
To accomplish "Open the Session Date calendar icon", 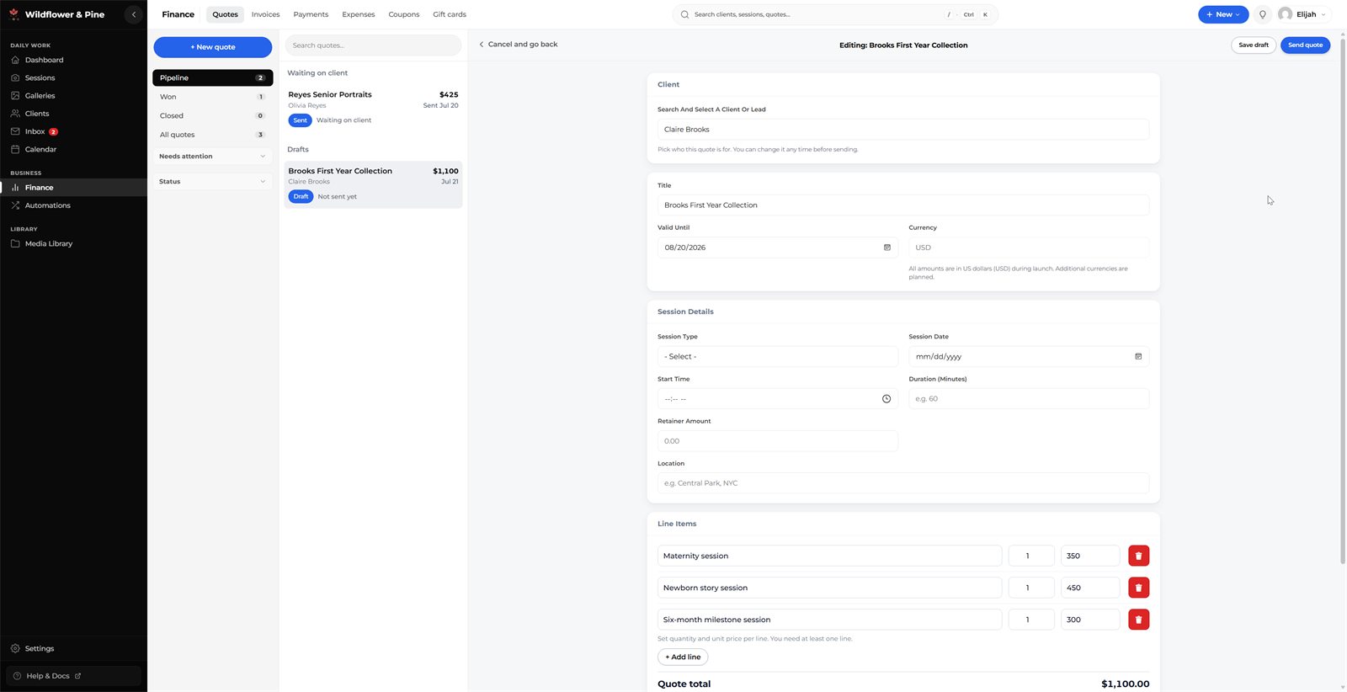I will 1138,357.
